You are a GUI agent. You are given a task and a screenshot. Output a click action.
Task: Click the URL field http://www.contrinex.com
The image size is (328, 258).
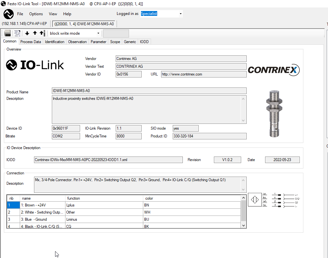pos(204,74)
